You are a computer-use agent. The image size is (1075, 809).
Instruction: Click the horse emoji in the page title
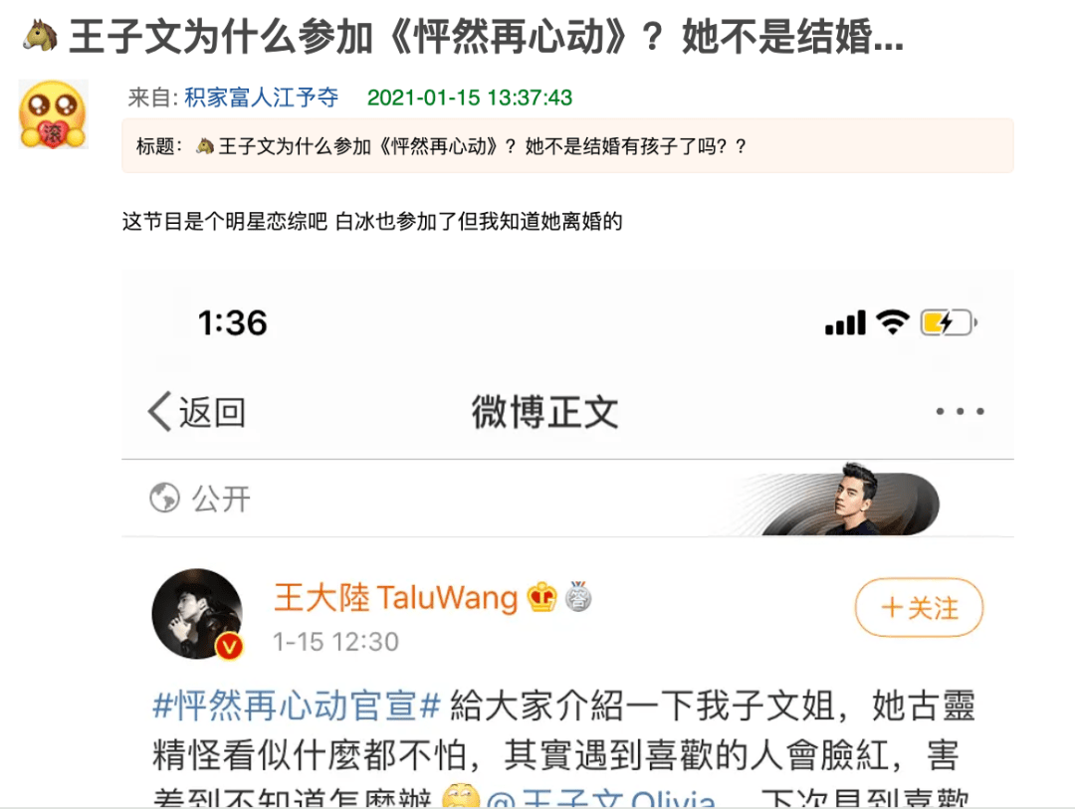click(41, 36)
